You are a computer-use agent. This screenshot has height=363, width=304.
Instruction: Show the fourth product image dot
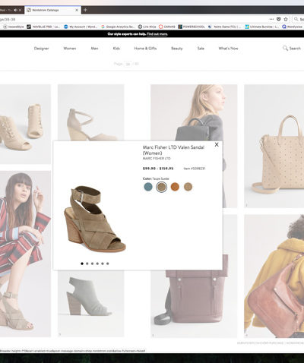[x=97, y=264]
